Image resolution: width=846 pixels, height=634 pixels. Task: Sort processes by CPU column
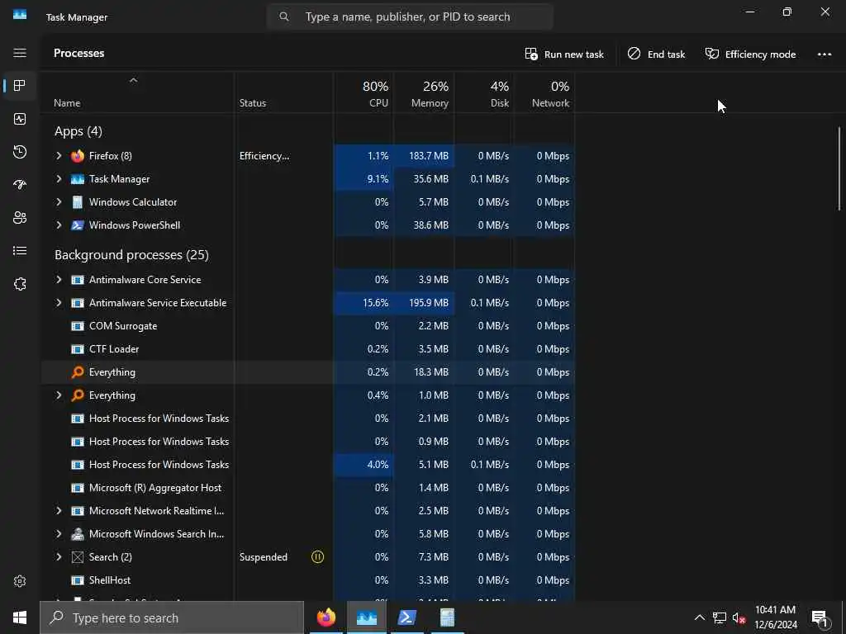pos(364,92)
